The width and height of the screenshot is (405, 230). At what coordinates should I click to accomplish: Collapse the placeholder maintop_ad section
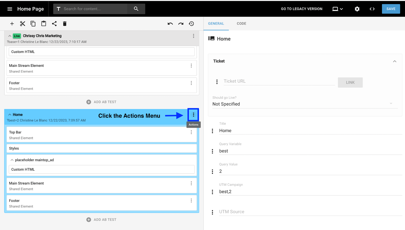(12, 160)
